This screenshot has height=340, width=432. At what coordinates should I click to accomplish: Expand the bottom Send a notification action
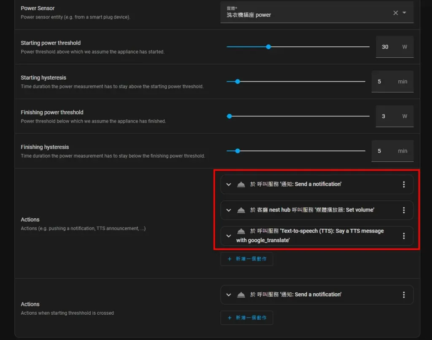coord(229,295)
